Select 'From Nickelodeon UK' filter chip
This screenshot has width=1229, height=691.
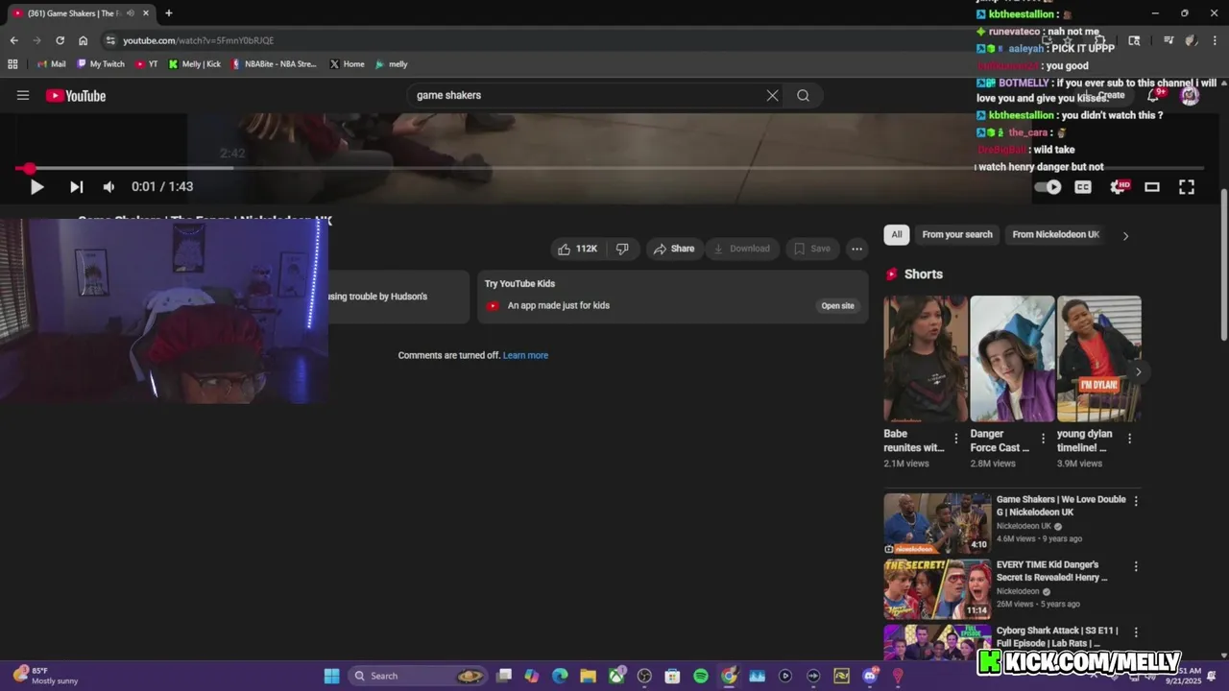tap(1055, 234)
